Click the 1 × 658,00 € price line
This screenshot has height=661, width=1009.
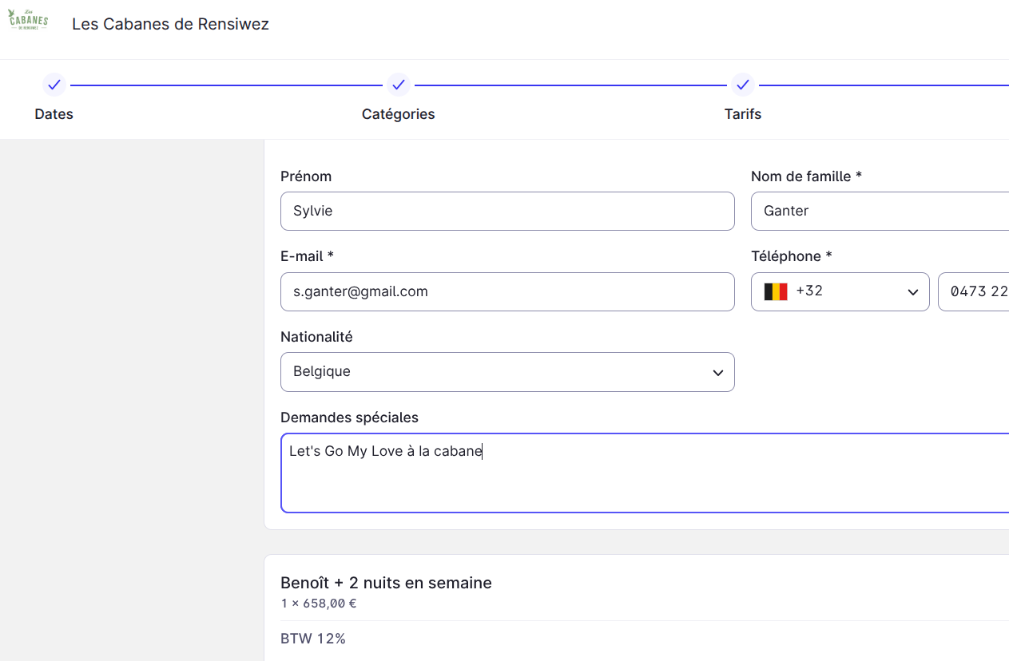(318, 604)
